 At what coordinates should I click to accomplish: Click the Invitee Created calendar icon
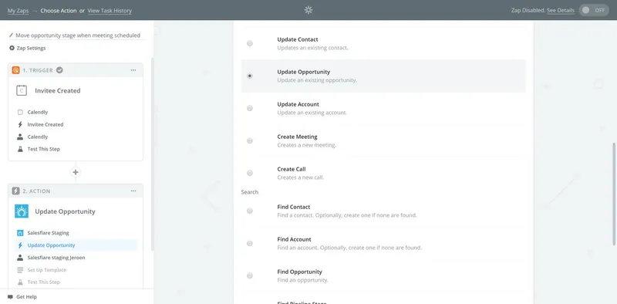click(x=22, y=90)
